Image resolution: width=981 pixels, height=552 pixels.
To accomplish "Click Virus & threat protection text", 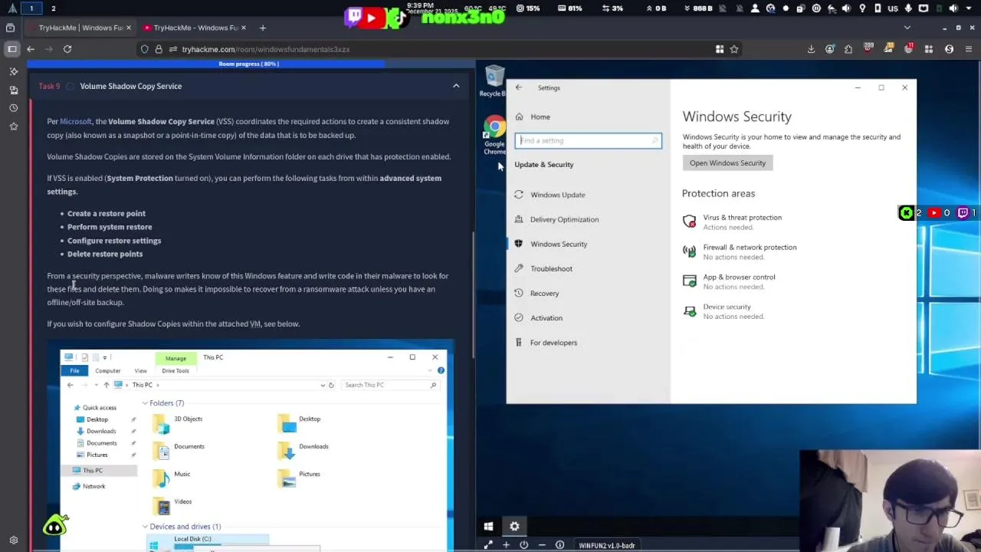I will (x=742, y=218).
